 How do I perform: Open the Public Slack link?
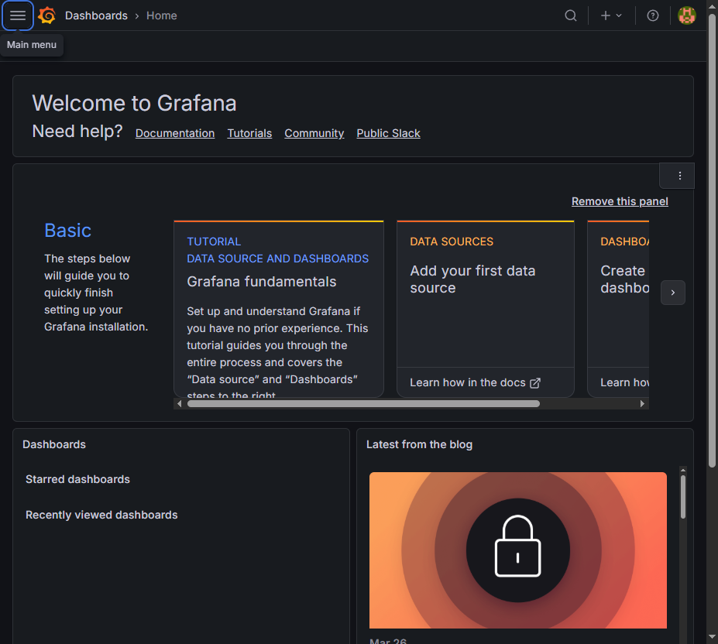tap(388, 133)
